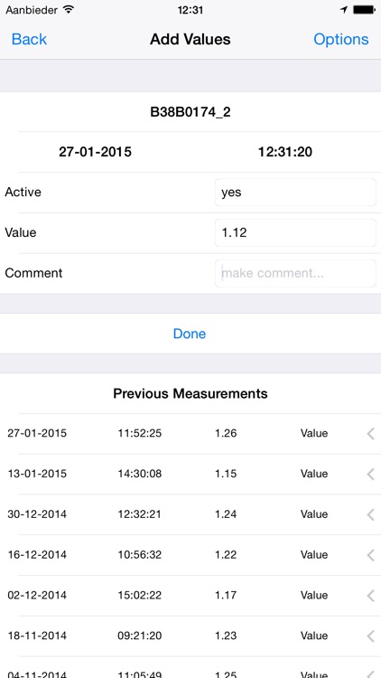The height and width of the screenshot is (678, 381).
Task: Select the Active field showing yes
Action: [295, 193]
